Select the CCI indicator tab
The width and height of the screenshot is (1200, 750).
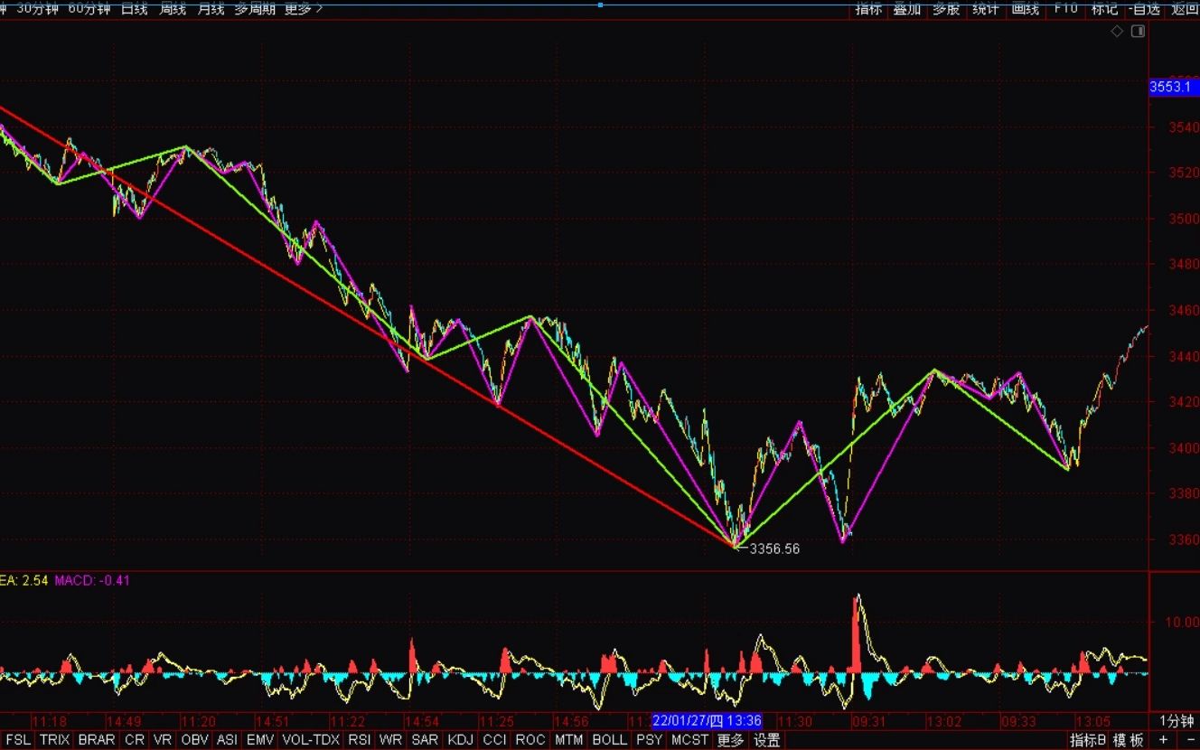tap(495, 740)
